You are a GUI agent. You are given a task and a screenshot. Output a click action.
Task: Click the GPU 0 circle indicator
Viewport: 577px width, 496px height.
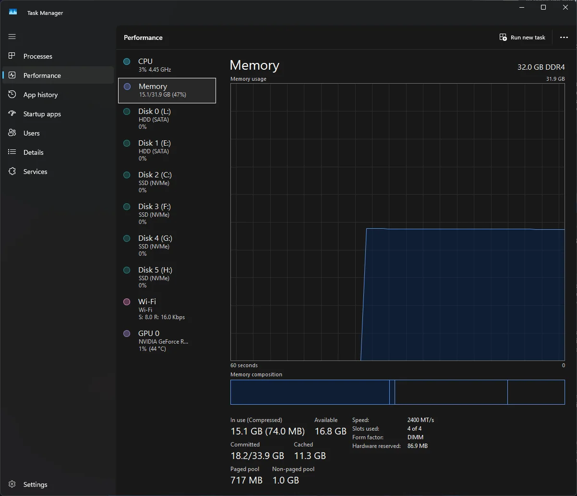click(x=127, y=334)
